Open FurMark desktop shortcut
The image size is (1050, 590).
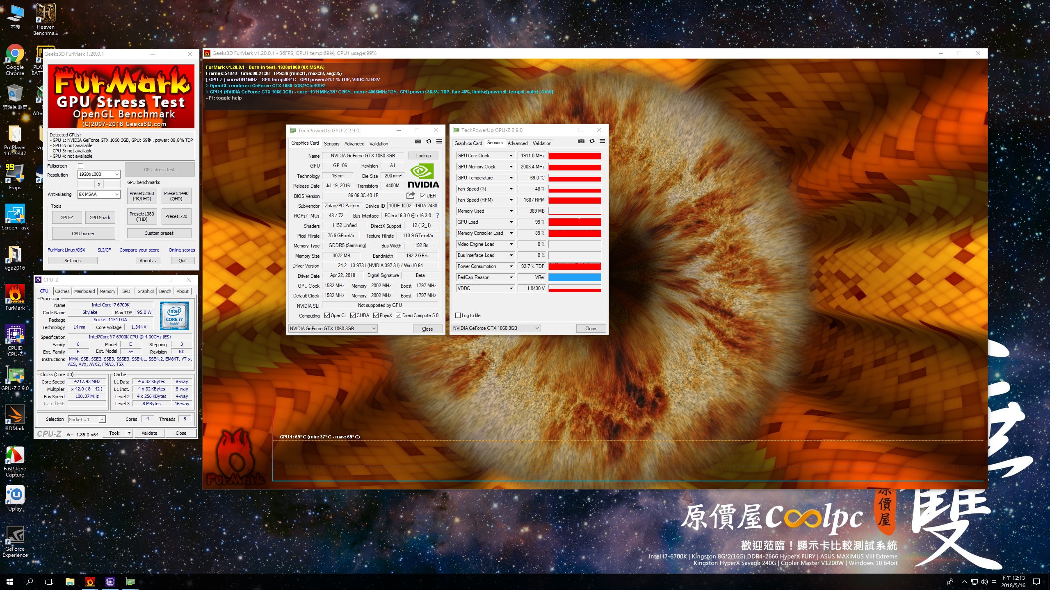[x=15, y=298]
